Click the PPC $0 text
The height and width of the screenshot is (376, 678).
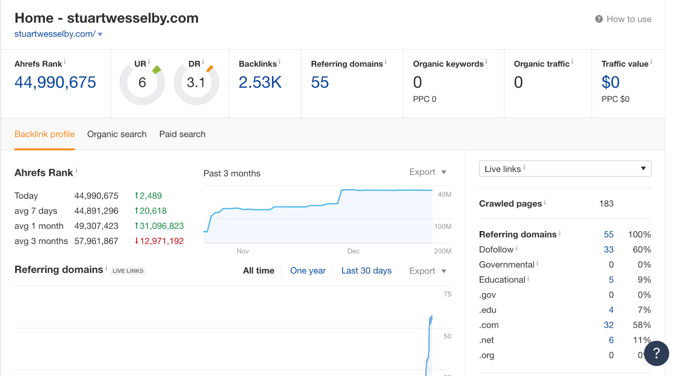click(x=615, y=99)
